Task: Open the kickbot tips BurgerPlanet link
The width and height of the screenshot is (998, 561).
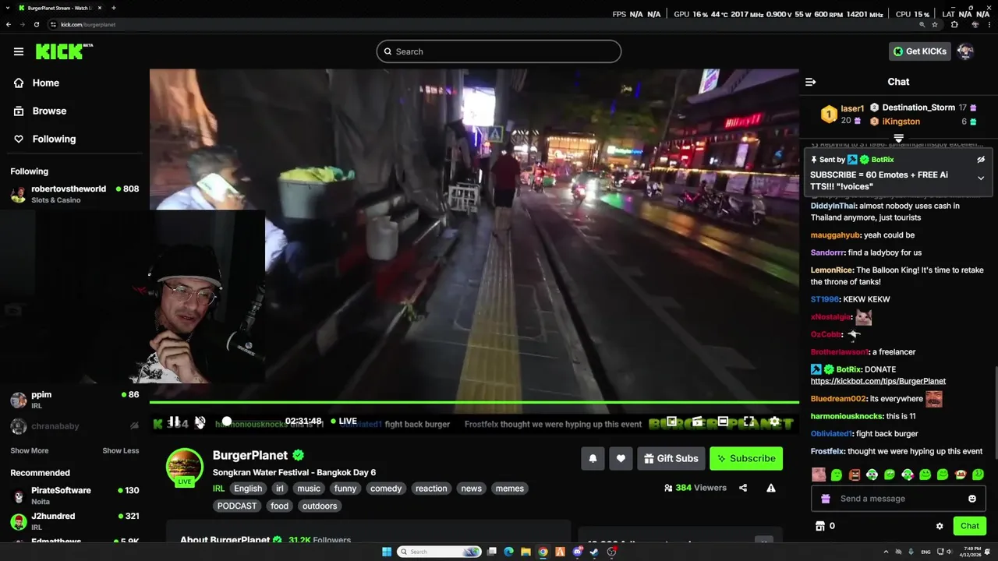Action: tap(878, 381)
